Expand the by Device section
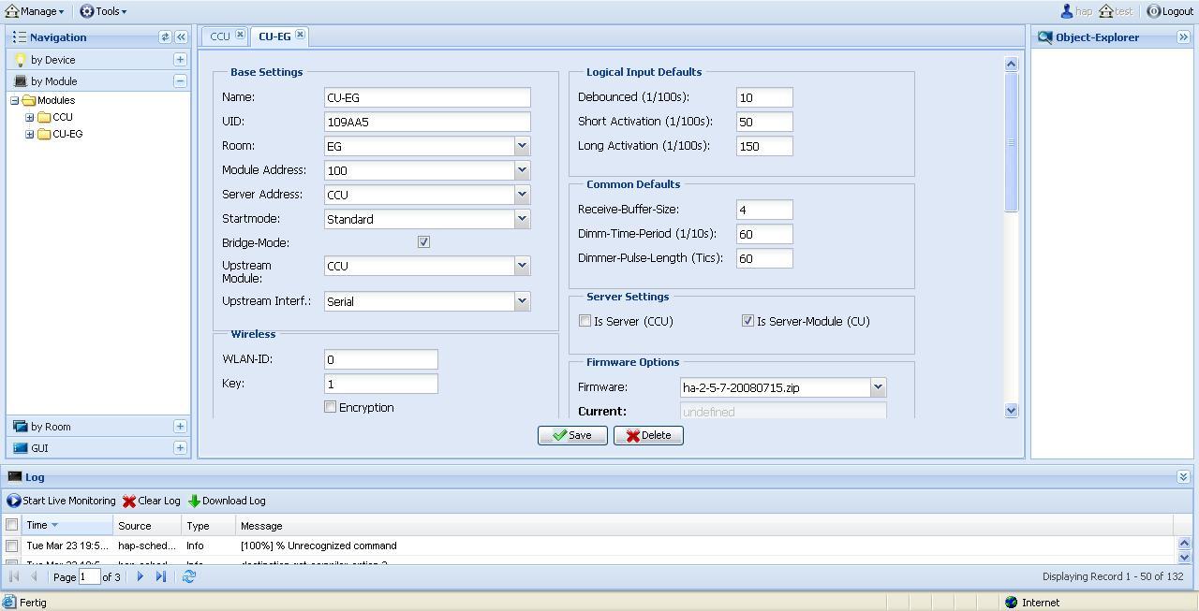Image resolution: width=1199 pixels, height=611 pixels. [180, 59]
